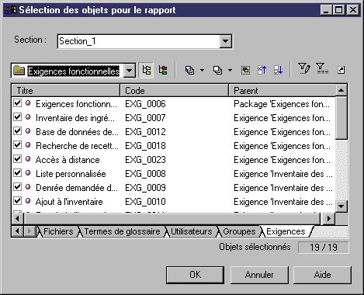The height and width of the screenshot is (295, 364).
Task: Open the Select All dropdown arrow
Action: pos(202,70)
